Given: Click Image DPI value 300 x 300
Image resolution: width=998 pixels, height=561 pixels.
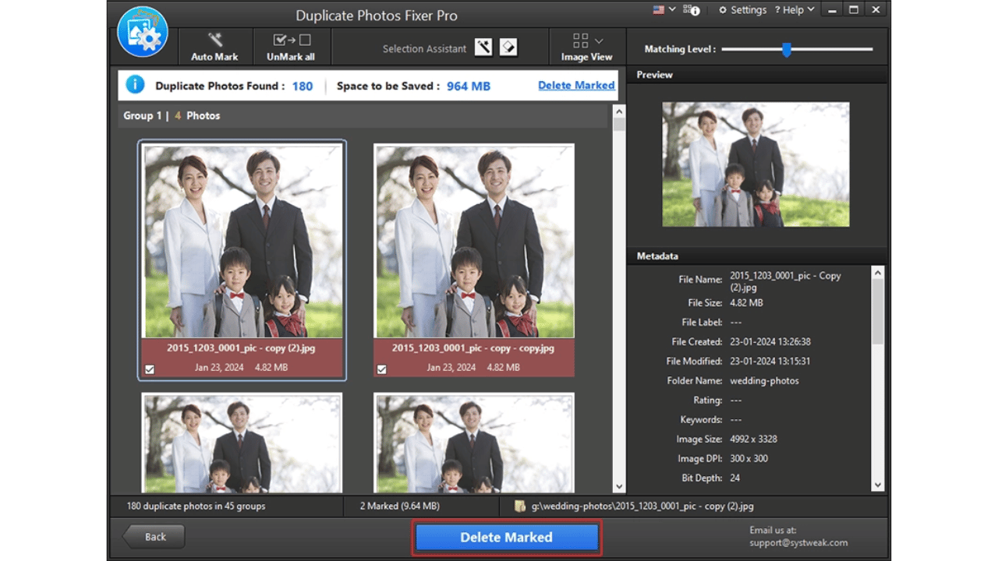Looking at the screenshot, I should tap(748, 458).
